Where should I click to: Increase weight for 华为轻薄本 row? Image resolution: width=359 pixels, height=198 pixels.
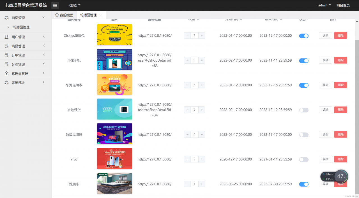click(x=202, y=85)
